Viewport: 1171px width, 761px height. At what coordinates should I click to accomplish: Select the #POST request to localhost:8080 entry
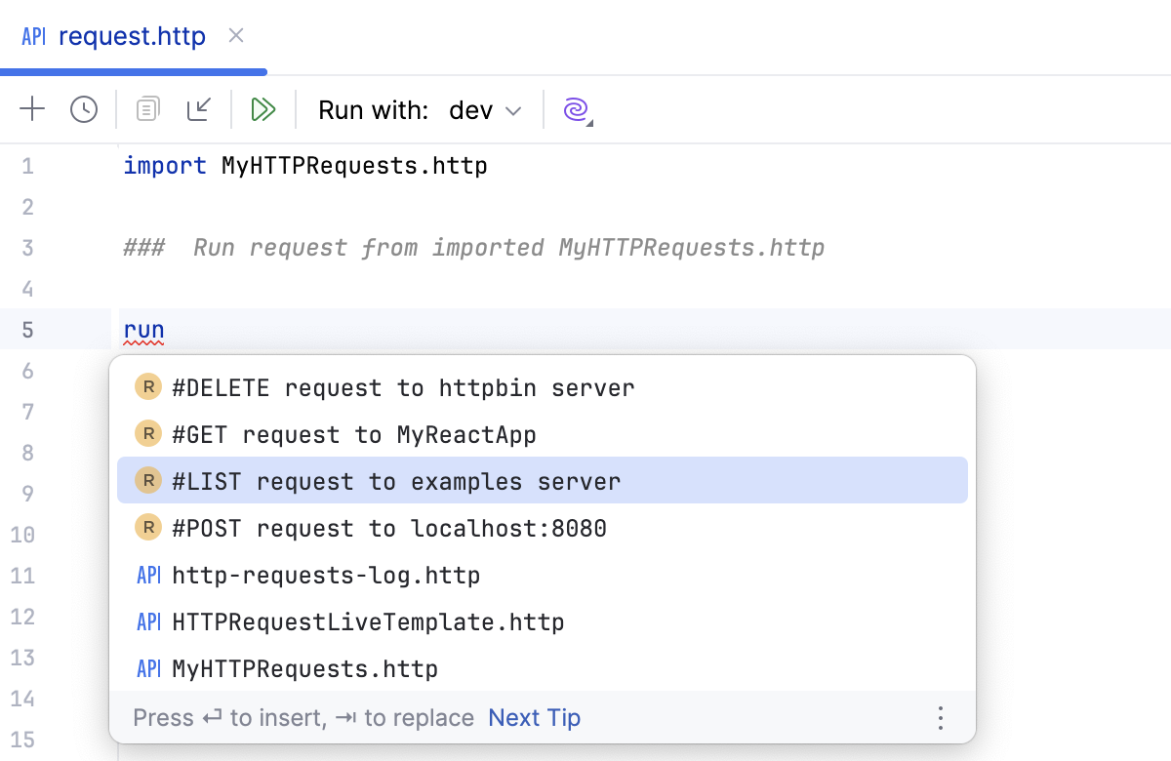[390, 527]
